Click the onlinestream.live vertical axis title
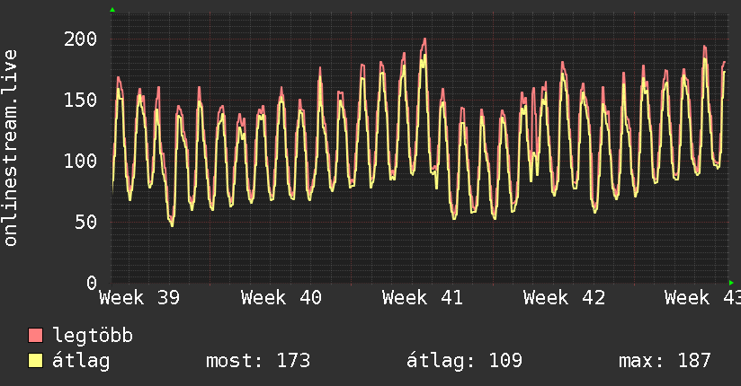Image resolution: width=741 pixels, height=386 pixels. coord(11,148)
